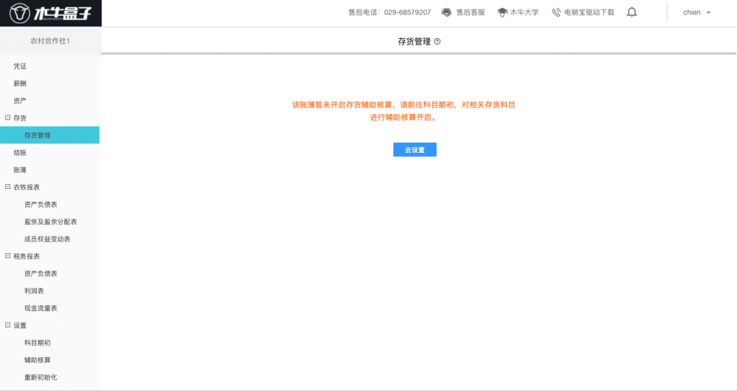The height and width of the screenshot is (391, 737).
Task: Open 木牛大学 link
Action: click(525, 13)
